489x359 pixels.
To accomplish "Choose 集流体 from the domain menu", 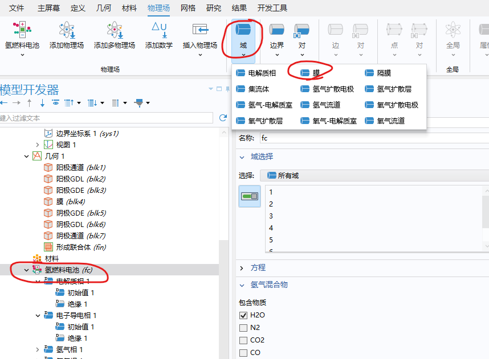I will click(252, 89).
